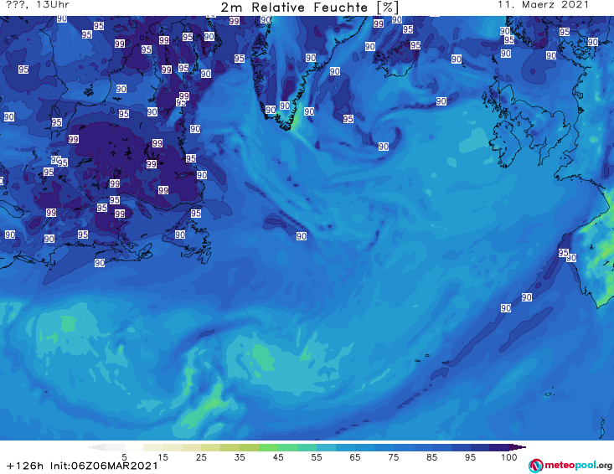This screenshot has height=474, width=614.
Task: Select legend value "35" on color bar
Action: point(240,456)
